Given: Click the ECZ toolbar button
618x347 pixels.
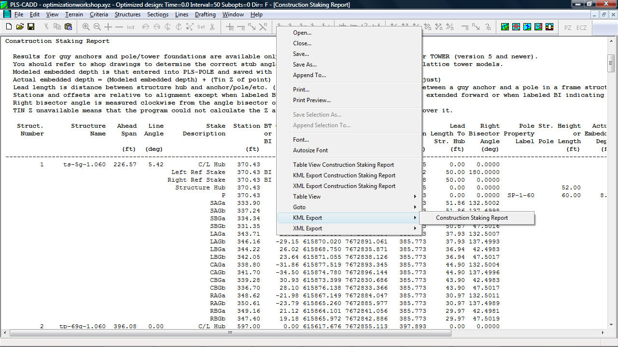Looking at the screenshot, I should coord(582,27).
